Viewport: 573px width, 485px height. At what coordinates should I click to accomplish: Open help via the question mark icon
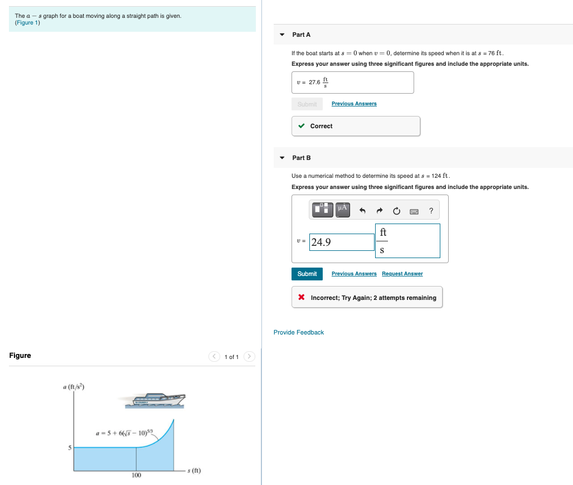[x=430, y=211]
